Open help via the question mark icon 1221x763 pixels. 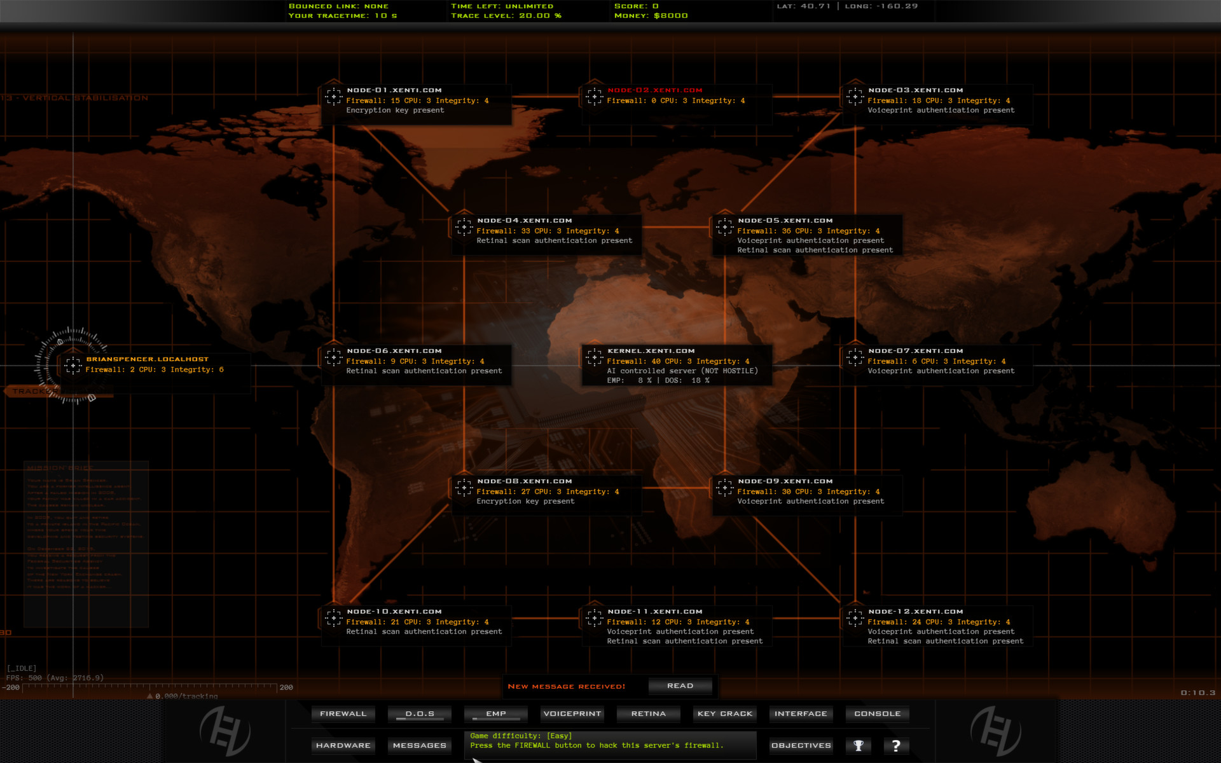pos(897,745)
